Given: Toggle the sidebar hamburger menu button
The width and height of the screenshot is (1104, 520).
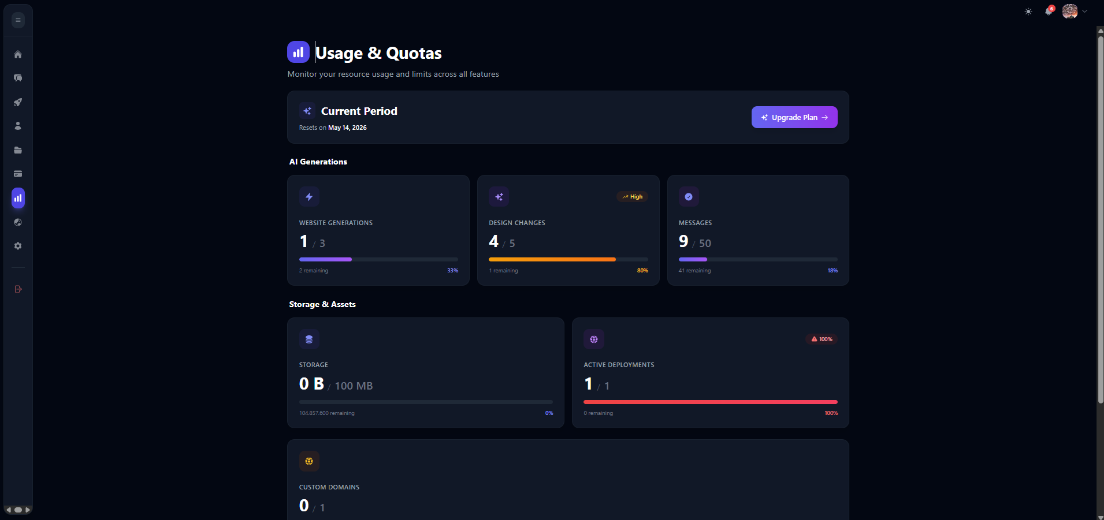Looking at the screenshot, I should 18,20.
